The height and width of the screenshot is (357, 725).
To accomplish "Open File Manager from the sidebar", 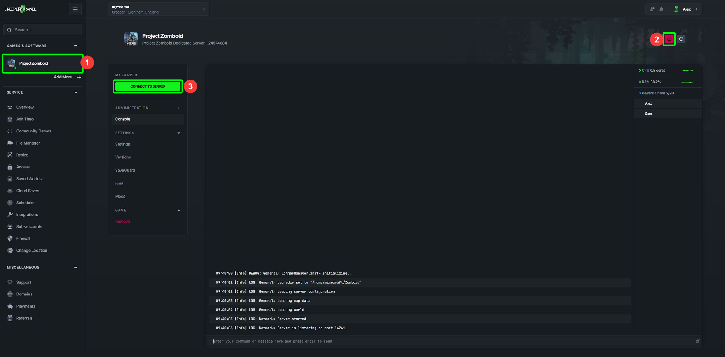I will pos(28,143).
